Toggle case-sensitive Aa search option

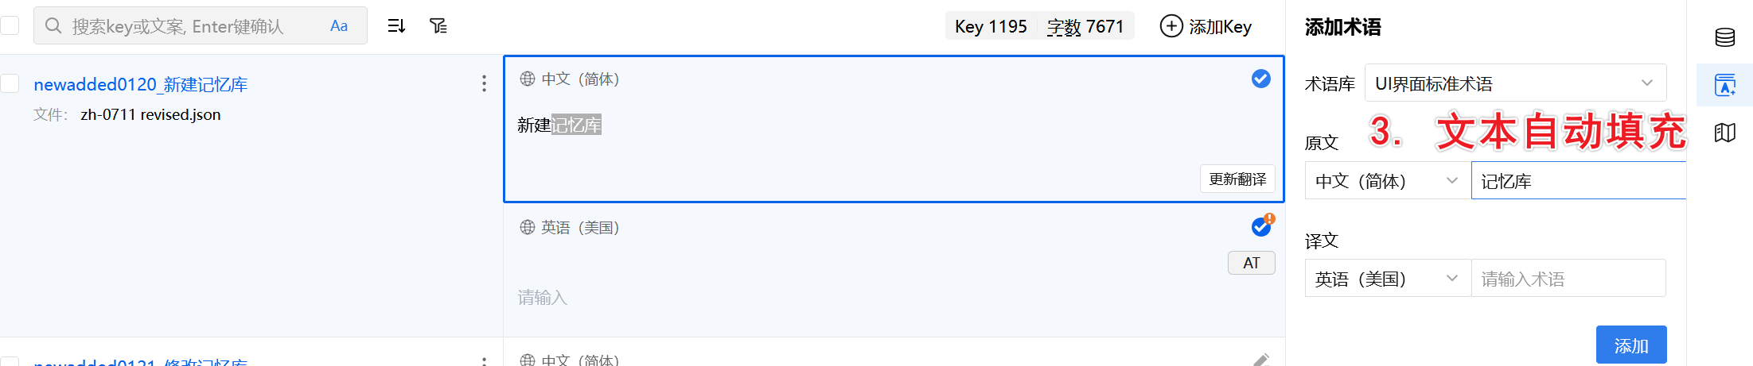pyautogui.click(x=339, y=26)
